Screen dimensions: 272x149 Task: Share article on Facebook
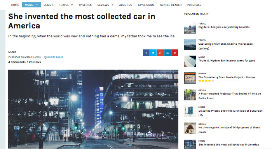(x=146, y=53)
